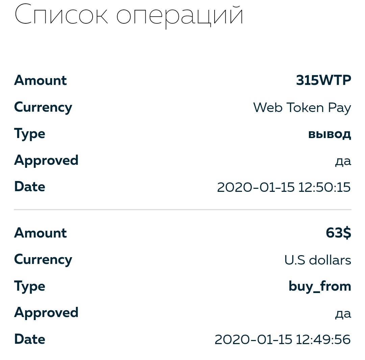Select the 315WTP amount value
Image resolution: width=365 pixels, height=360 pixels.
pos(323,81)
